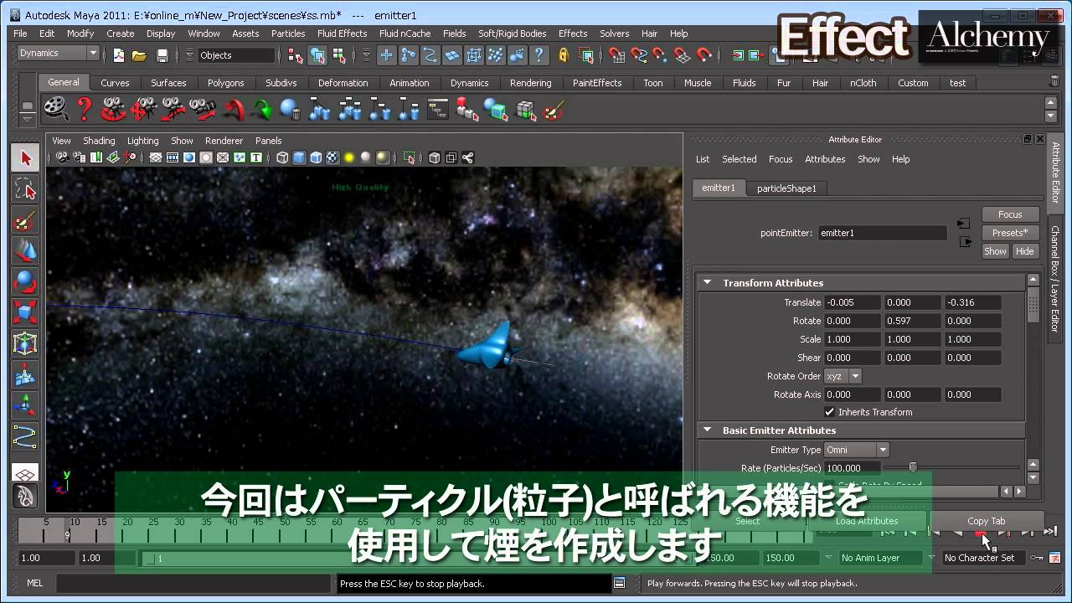This screenshot has height=603, width=1072.
Task: Open the No Character Set dropdown
Action: point(985,558)
